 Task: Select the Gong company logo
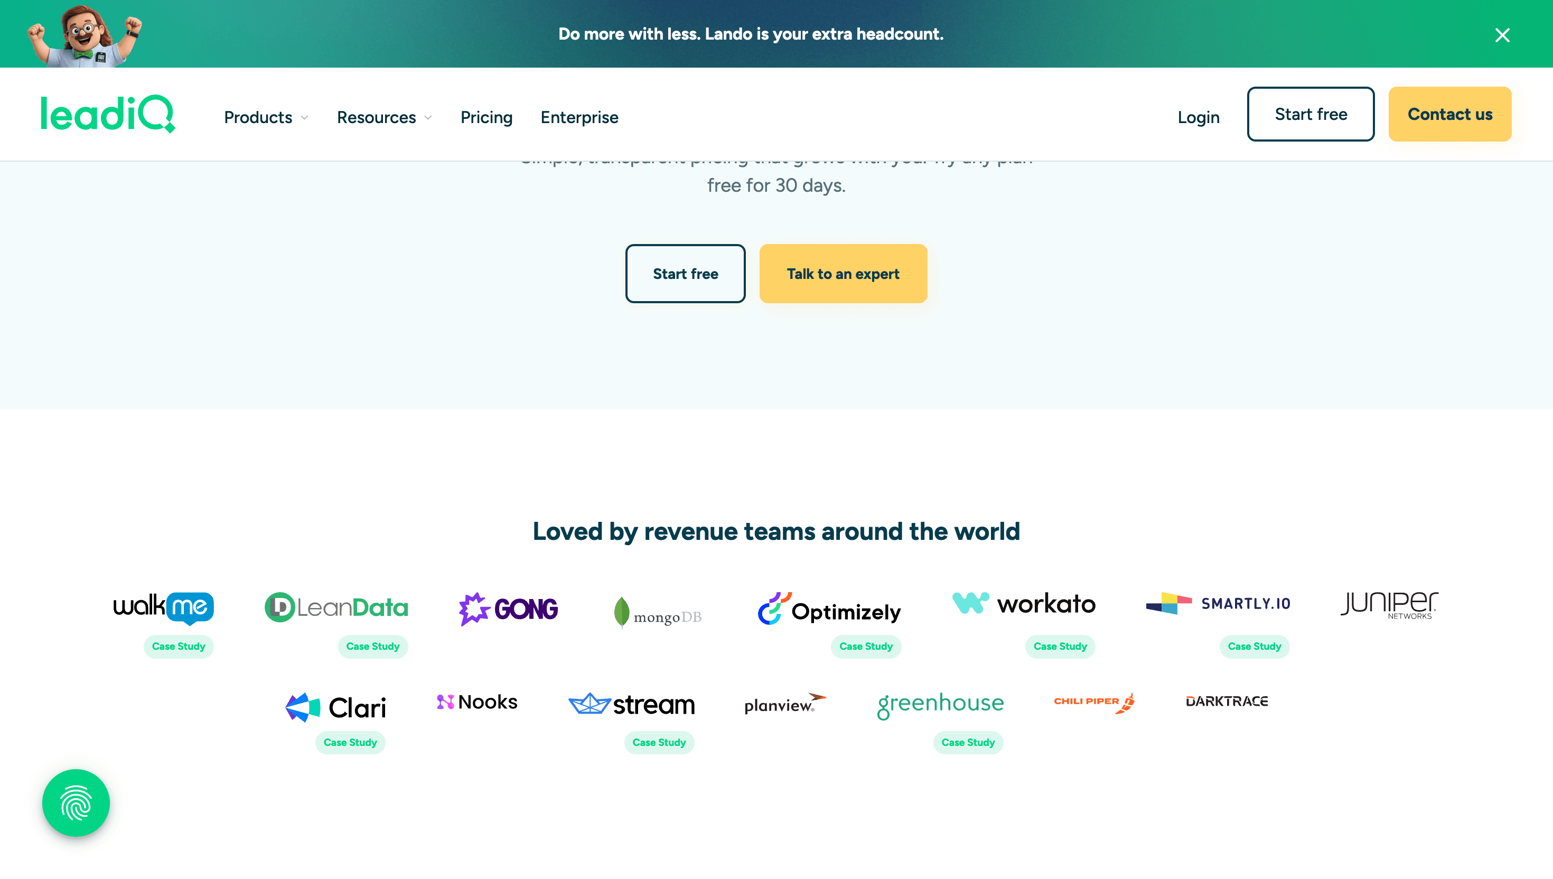pos(509,608)
